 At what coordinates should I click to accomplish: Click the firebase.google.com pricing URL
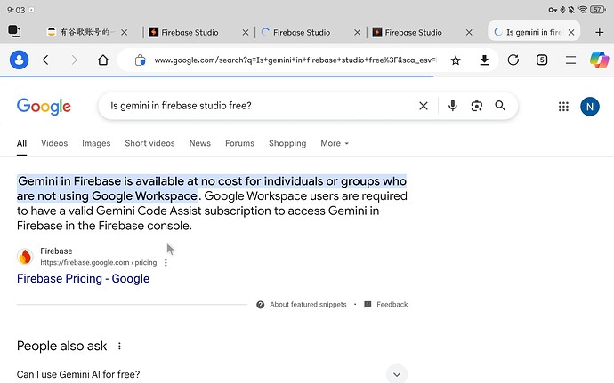click(x=98, y=262)
